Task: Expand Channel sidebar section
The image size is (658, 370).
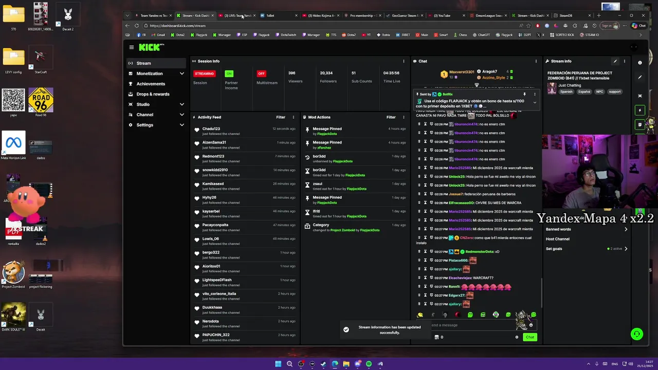Action: (181, 115)
